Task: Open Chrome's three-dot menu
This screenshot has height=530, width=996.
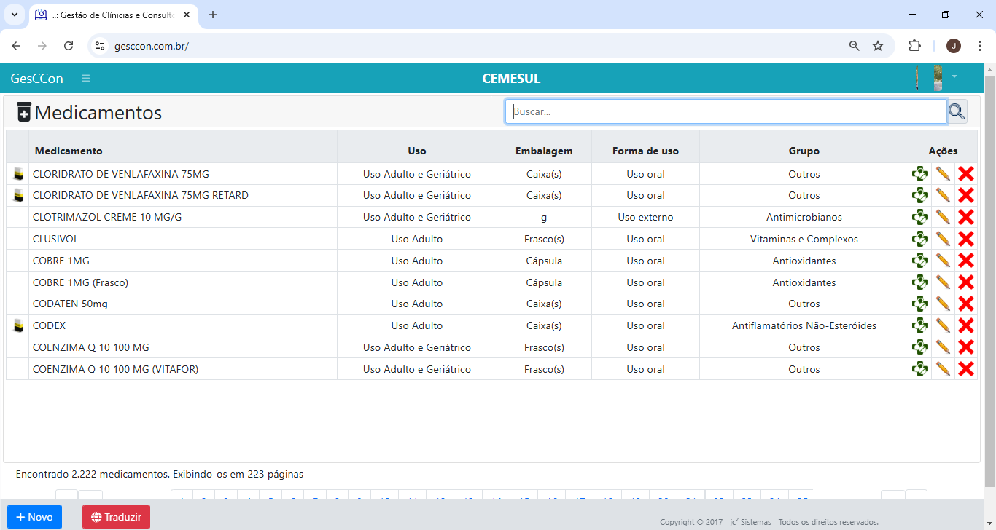Action: tap(979, 46)
